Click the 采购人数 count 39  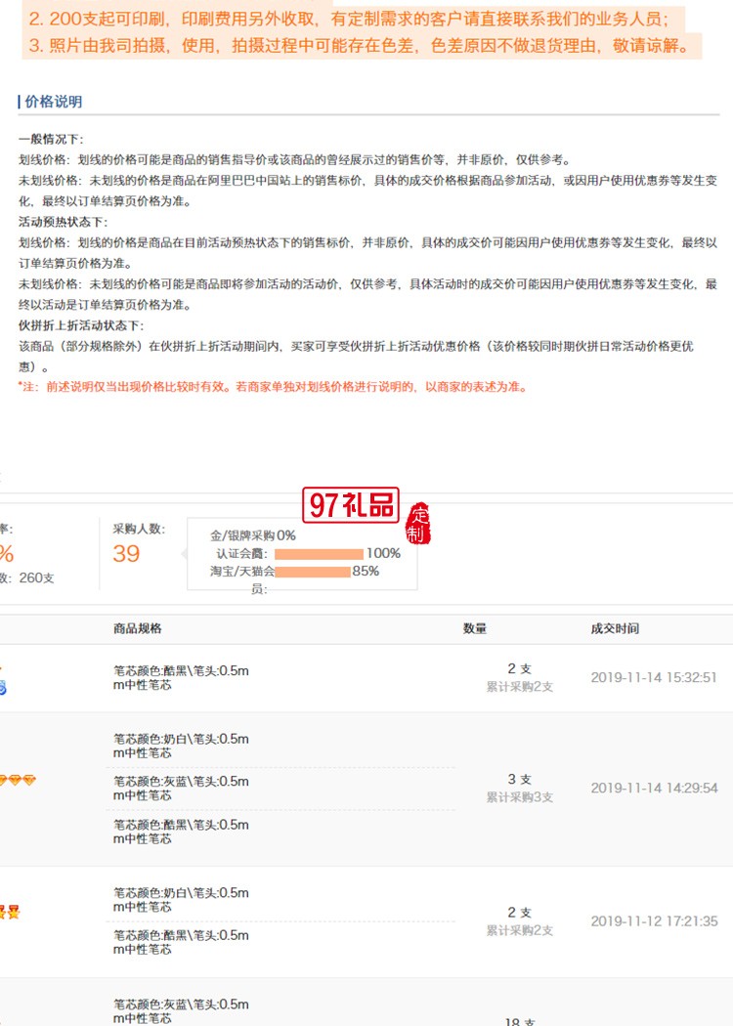pyautogui.click(x=126, y=554)
